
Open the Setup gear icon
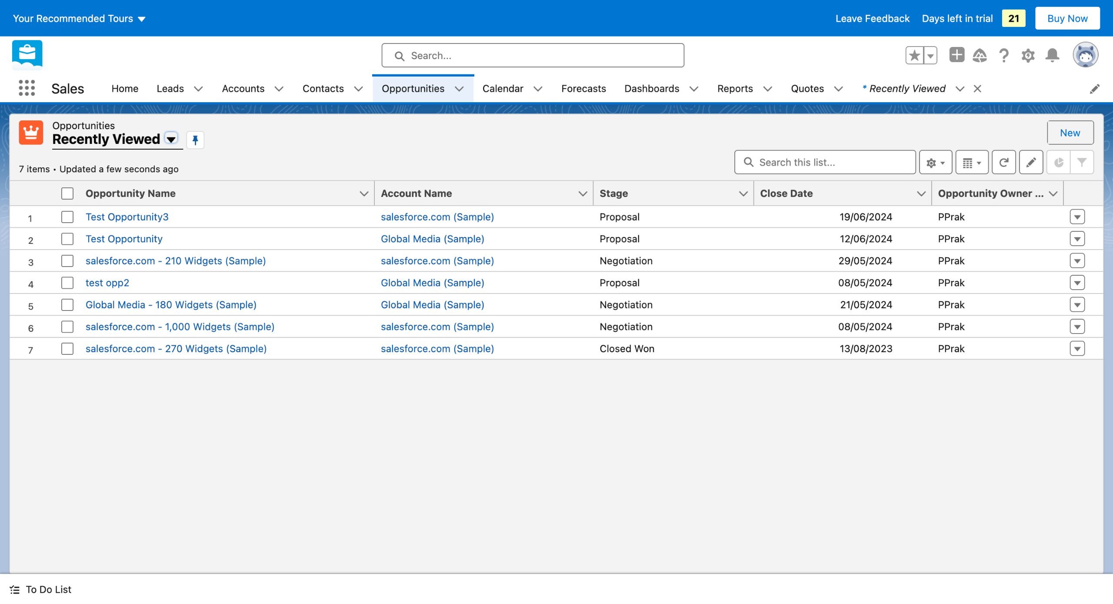(x=1028, y=55)
